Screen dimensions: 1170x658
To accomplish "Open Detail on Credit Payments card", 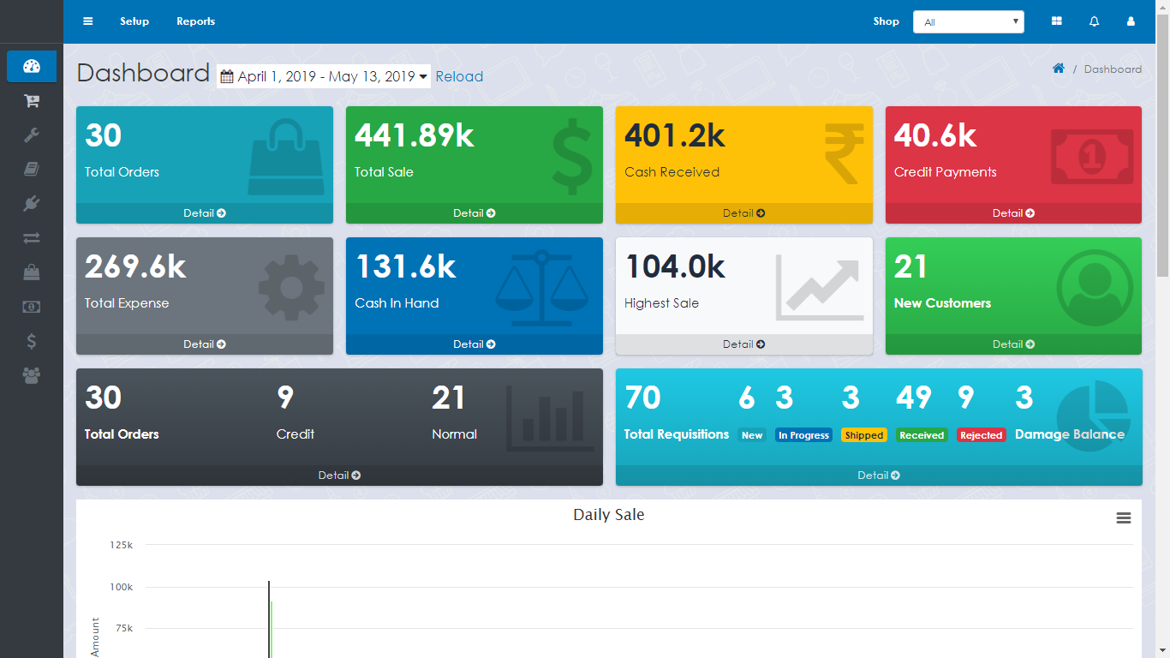I will pos(1013,213).
